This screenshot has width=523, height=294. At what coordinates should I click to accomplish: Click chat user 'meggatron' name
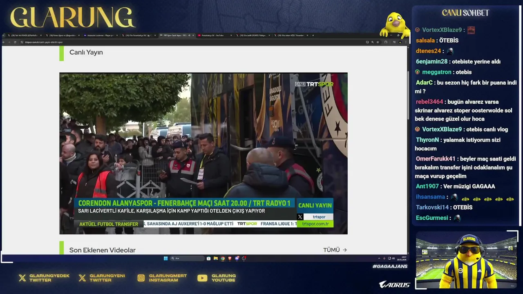point(436,72)
